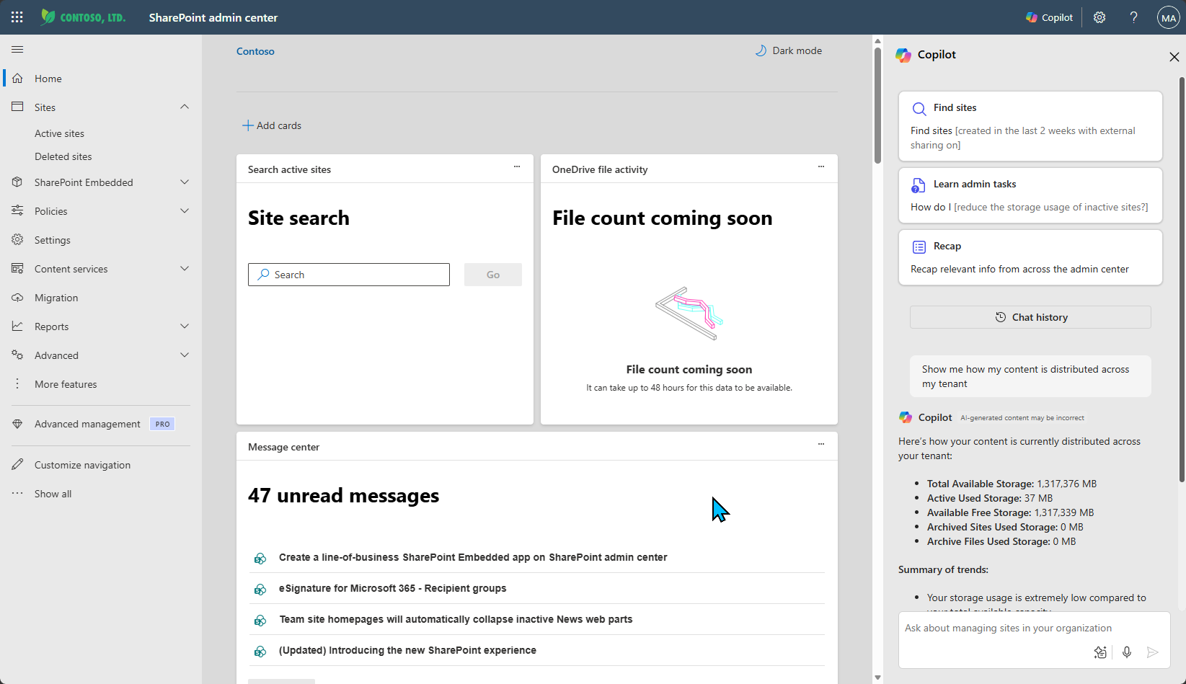Click the Copilot prompt suggestions sparkle icon
1186x684 pixels.
tap(1100, 652)
